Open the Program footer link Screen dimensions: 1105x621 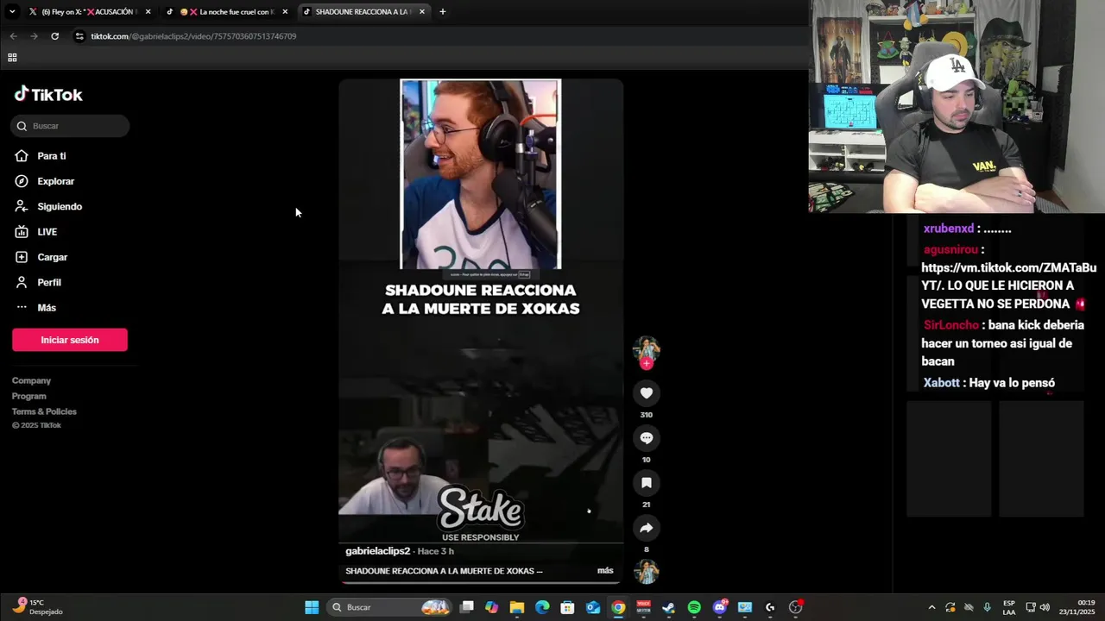(x=29, y=396)
